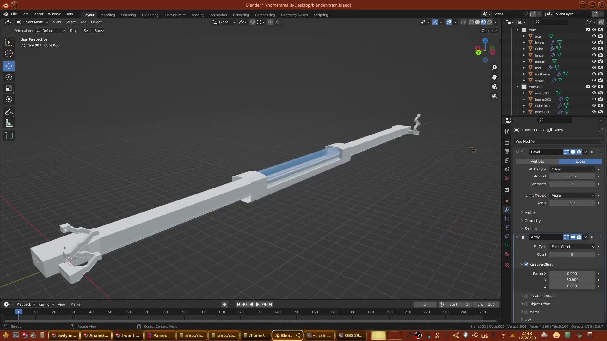Select the Annotate pencil tool
The height and width of the screenshot is (341, 607).
coord(9,112)
